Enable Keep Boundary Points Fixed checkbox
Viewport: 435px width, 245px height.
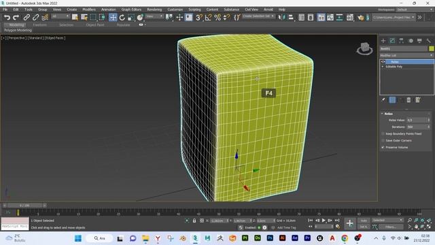[x=383, y=133]
